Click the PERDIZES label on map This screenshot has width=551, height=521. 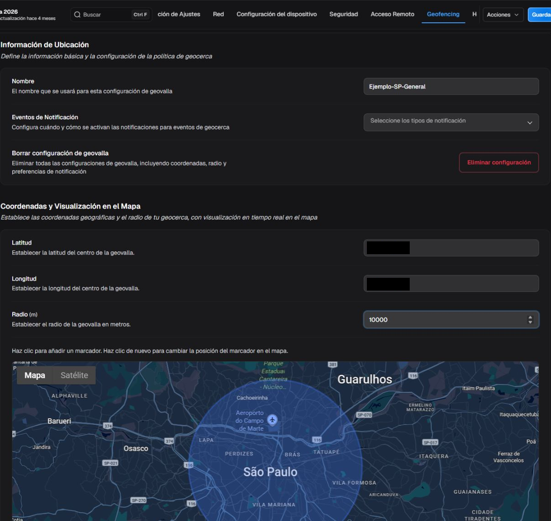(239, 454)
